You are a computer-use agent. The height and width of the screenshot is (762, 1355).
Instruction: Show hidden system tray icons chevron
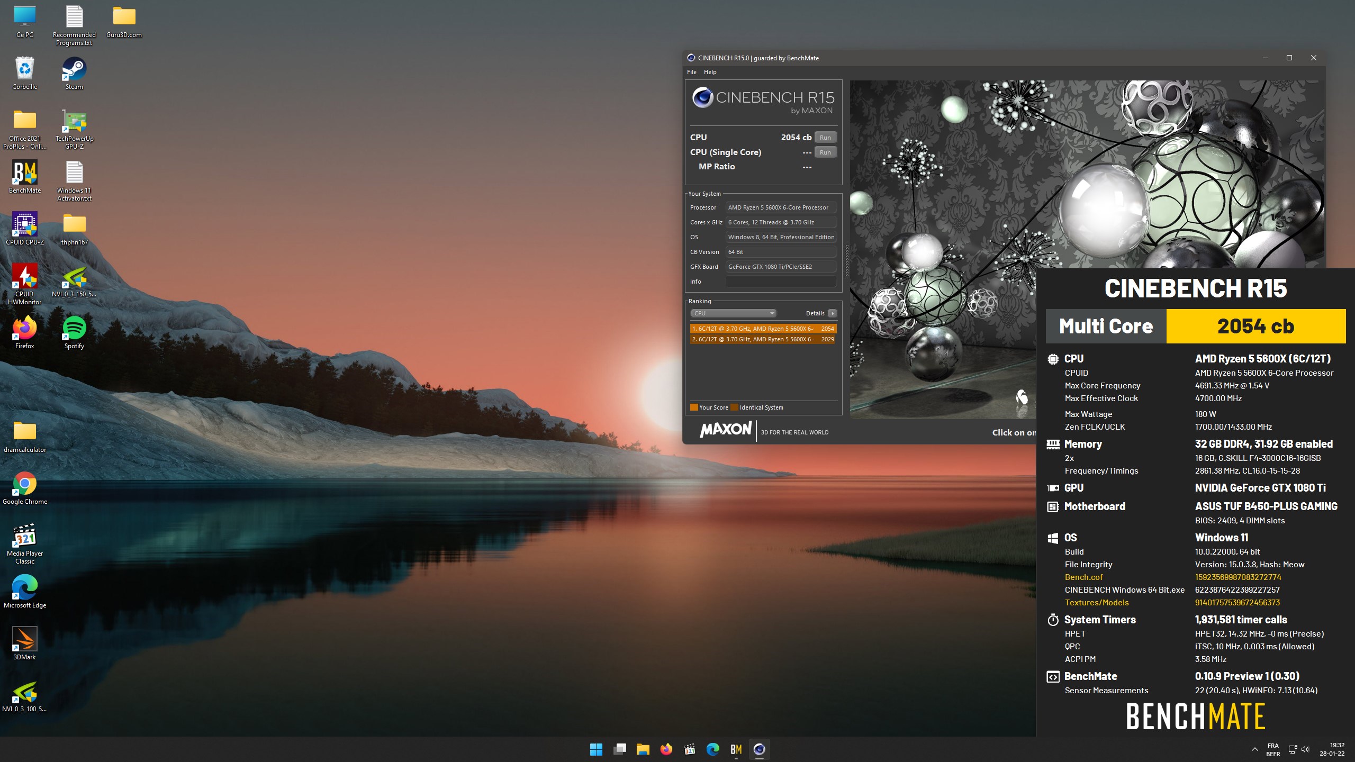[x=1254, y=749]
